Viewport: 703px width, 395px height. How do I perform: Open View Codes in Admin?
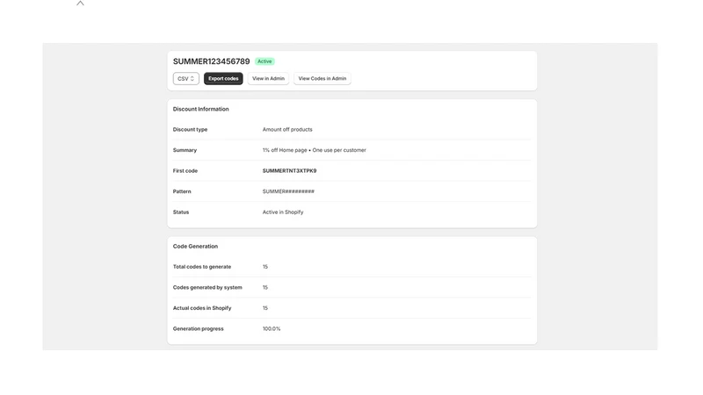coord(323,78)
